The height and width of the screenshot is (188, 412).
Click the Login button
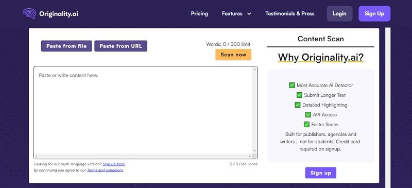point(339,14)
